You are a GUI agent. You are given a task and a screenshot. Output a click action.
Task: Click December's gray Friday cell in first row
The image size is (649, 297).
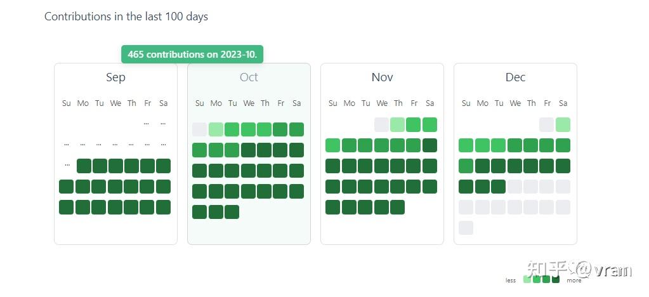click(x=546, y=124)
